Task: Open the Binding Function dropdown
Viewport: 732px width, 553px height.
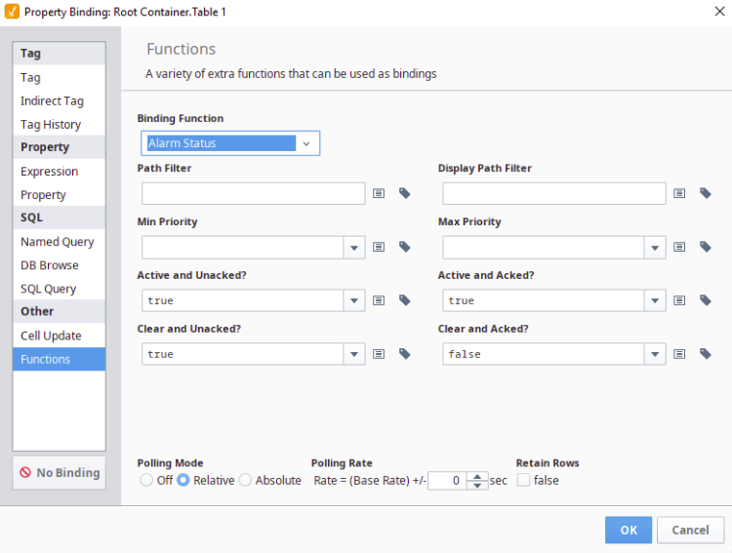Action: [x=306, y=143]
